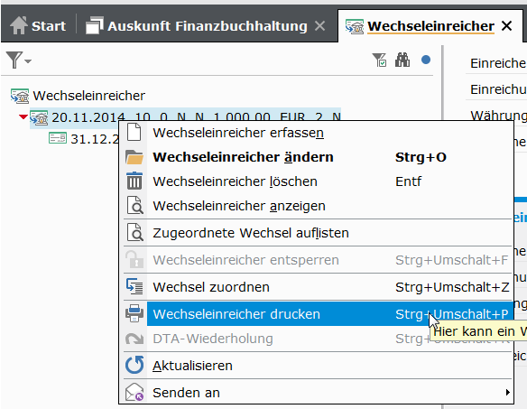527x409 pixels.
Task: Open the filter funnel dropdown
Action: tap(18, 60)
